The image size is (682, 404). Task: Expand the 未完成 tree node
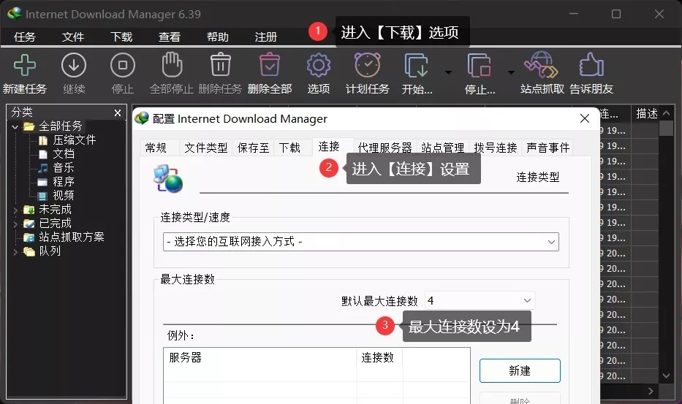[x=15, y=210]
